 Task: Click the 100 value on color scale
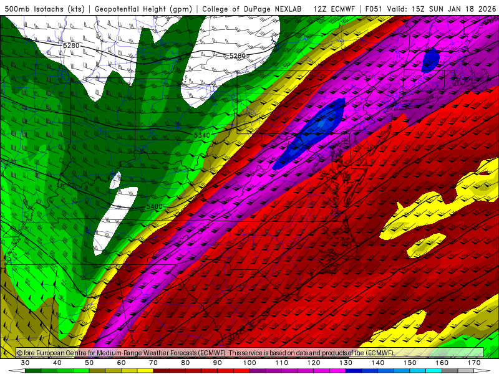click(x=250, y=363)
